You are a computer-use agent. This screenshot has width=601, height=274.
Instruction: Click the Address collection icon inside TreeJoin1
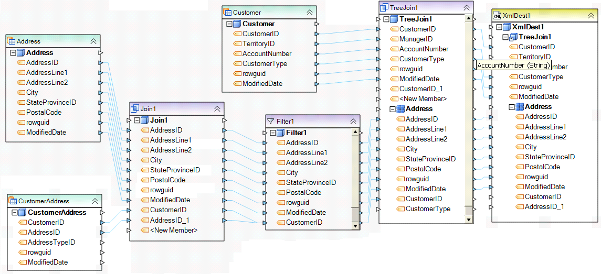click(x=400, y=109)
